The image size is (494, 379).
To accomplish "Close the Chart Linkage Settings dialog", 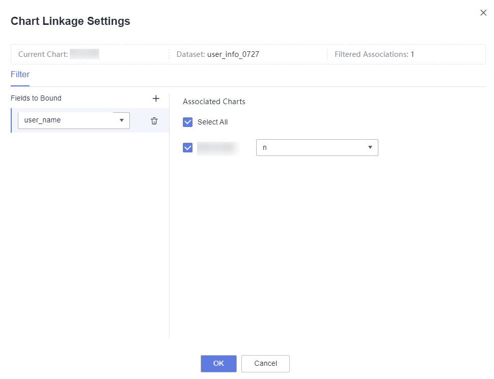I will tap(483, 13).
